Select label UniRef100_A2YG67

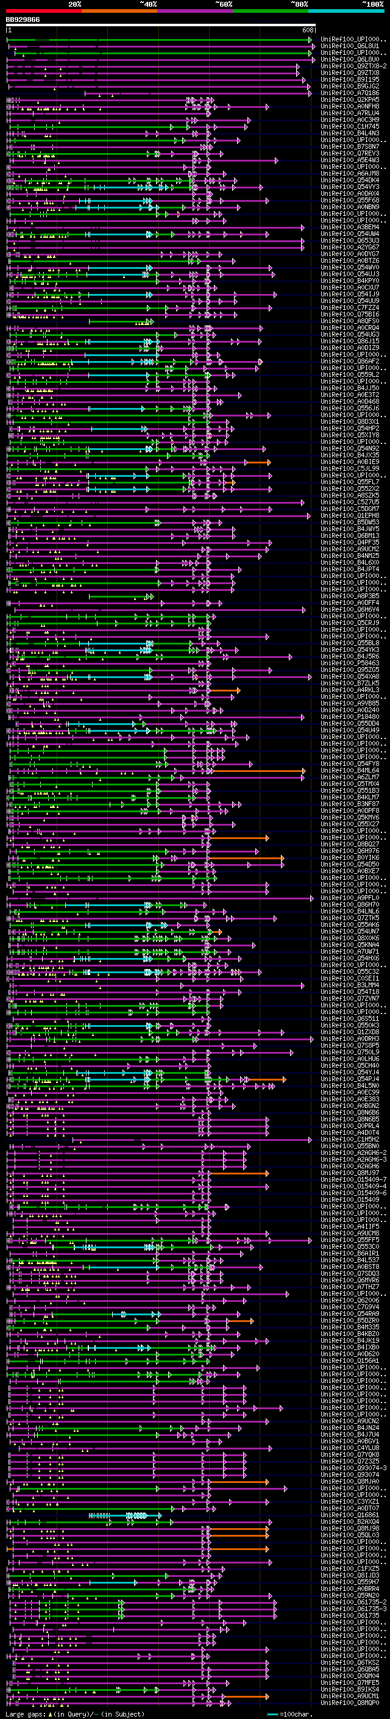[x=350, y=247]
